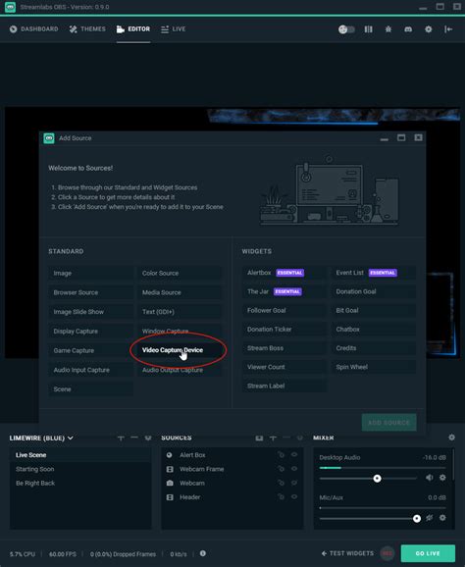
Task: Open the studio mode columns icon
Action: [x=368, y=29]
